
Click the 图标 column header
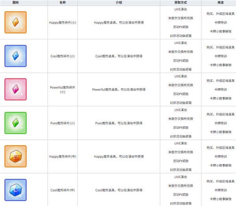coord(15,3)
